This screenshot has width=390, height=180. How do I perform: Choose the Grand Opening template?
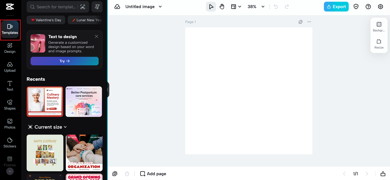(x=84, y=177)
